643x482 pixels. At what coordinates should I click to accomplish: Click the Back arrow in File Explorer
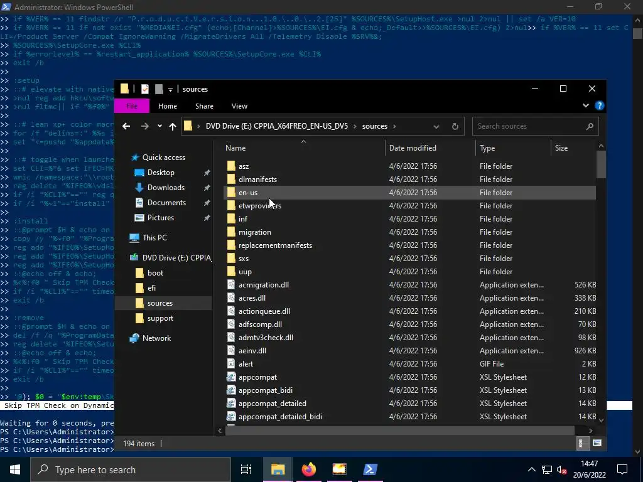coord(126,126)
